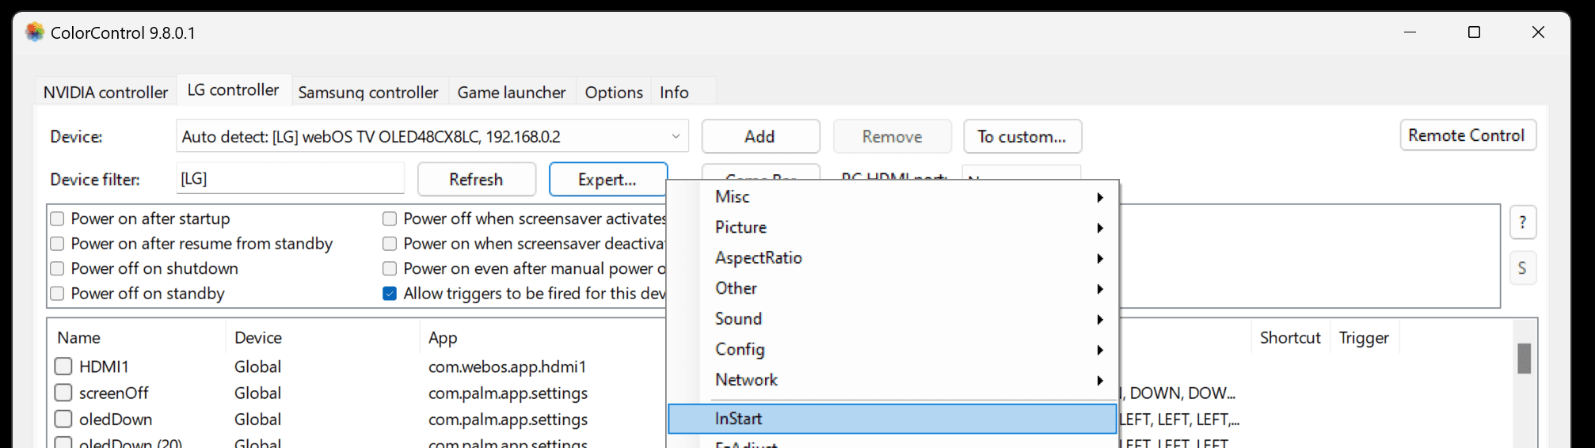Expand the AspectRatio submenu

[893, 258]
